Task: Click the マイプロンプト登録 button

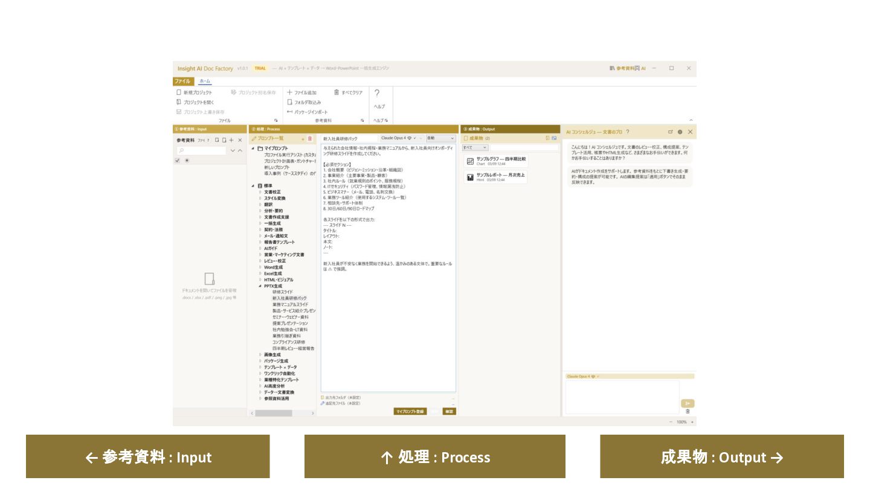Action: click(410, 411)
